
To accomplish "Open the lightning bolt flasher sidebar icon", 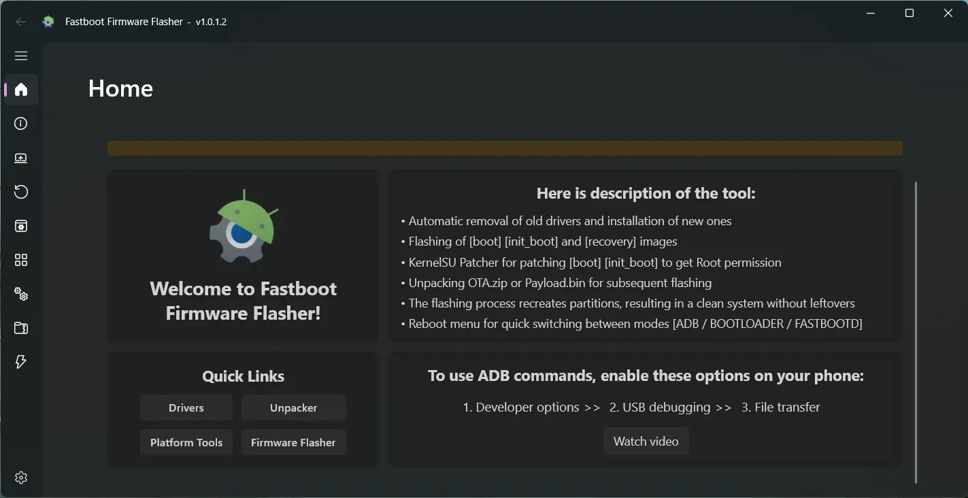I will click(x=21, y=362).
